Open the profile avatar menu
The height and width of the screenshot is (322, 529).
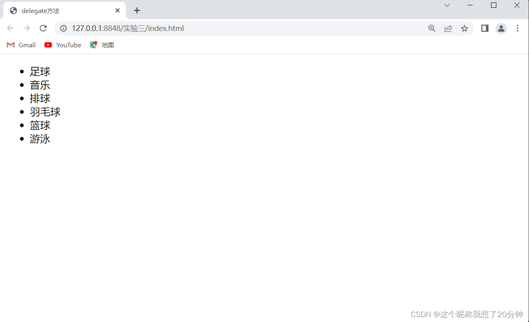(x=501, y=29)
